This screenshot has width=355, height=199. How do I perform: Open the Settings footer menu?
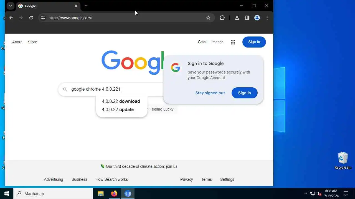pos(227,179)
